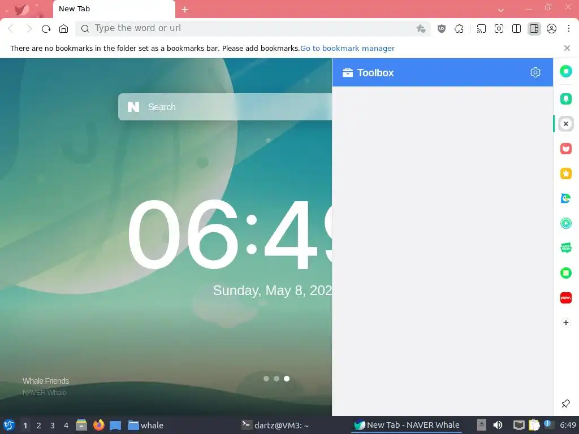Open the home page

[63, 28]
